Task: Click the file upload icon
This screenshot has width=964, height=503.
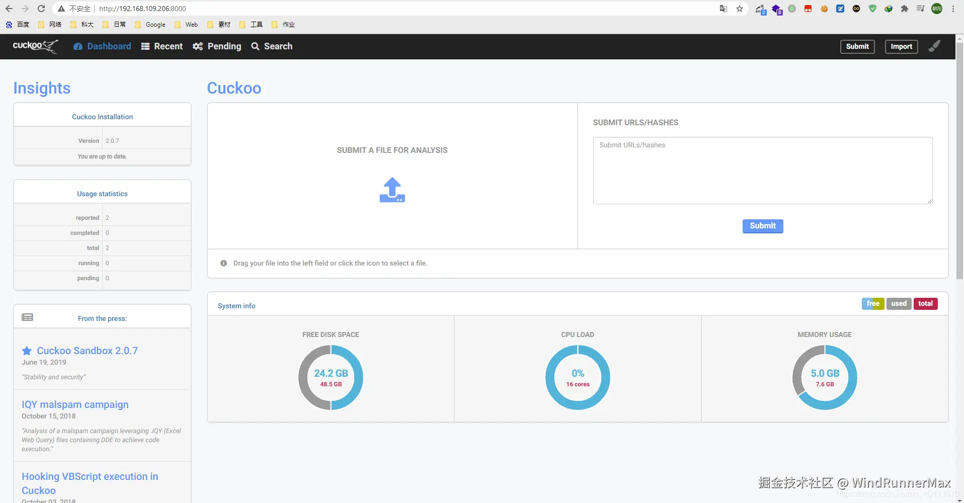Action: point(392,190)
